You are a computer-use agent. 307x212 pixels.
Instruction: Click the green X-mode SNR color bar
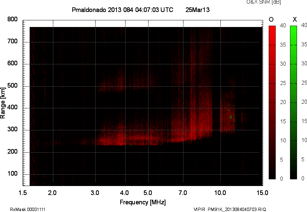pos(293,102)
